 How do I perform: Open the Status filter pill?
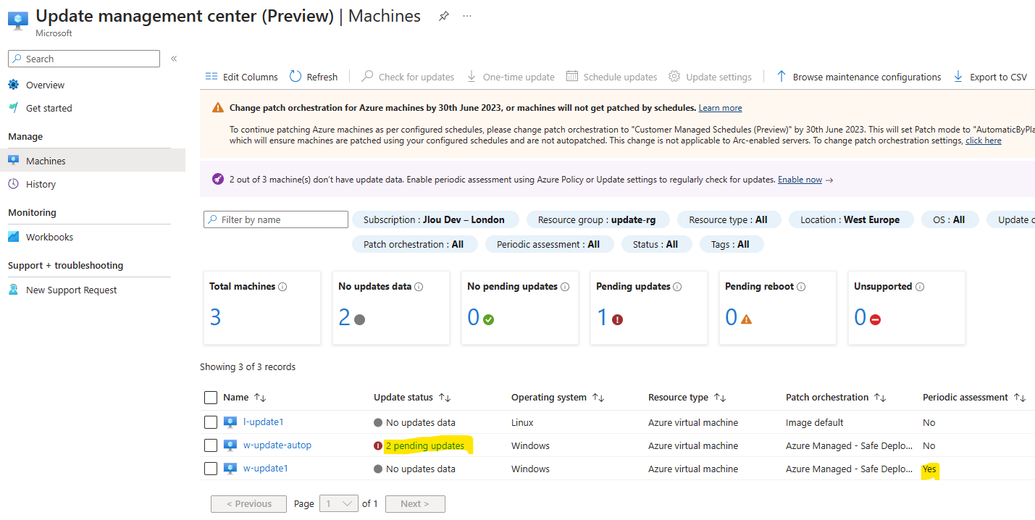pyautogui.click(x=655, y=244)
